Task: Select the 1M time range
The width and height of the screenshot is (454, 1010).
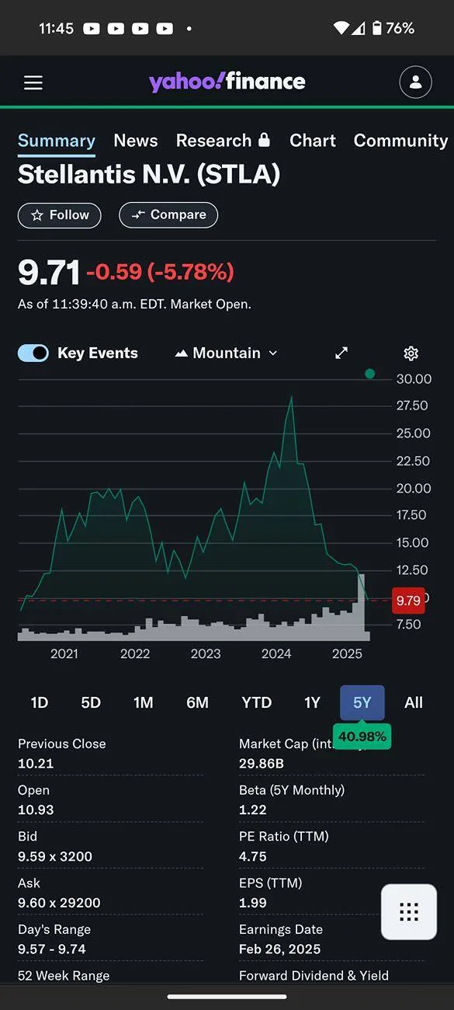Action: coord(143,702)
